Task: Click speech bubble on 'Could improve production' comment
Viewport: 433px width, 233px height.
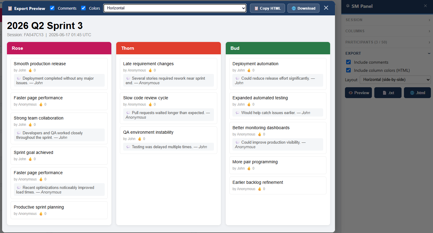Action: click(238, 142)
